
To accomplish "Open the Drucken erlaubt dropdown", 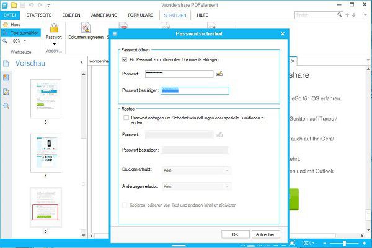I will [197, 170].
